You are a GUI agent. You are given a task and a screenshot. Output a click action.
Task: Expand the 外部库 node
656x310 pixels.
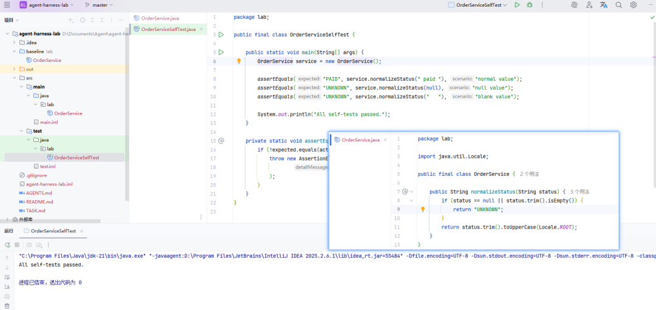7,220
